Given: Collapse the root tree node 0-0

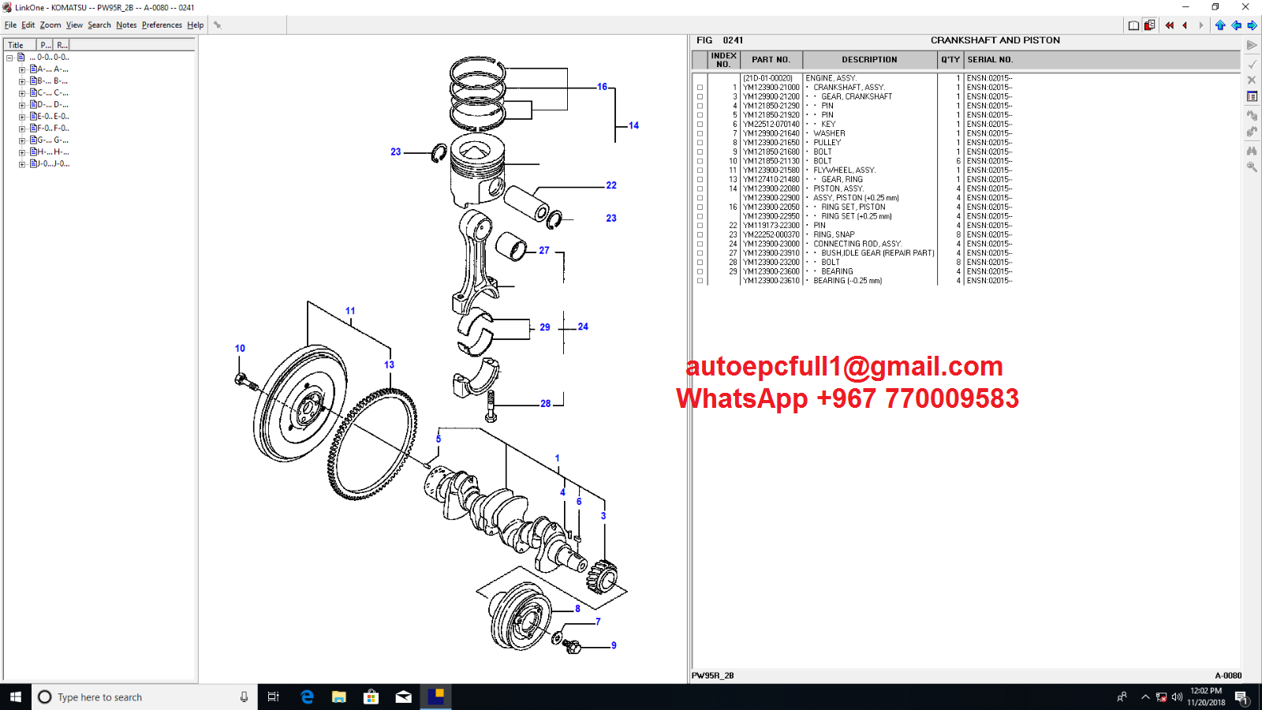Looking at the screenshot, I should pos(9,58).
